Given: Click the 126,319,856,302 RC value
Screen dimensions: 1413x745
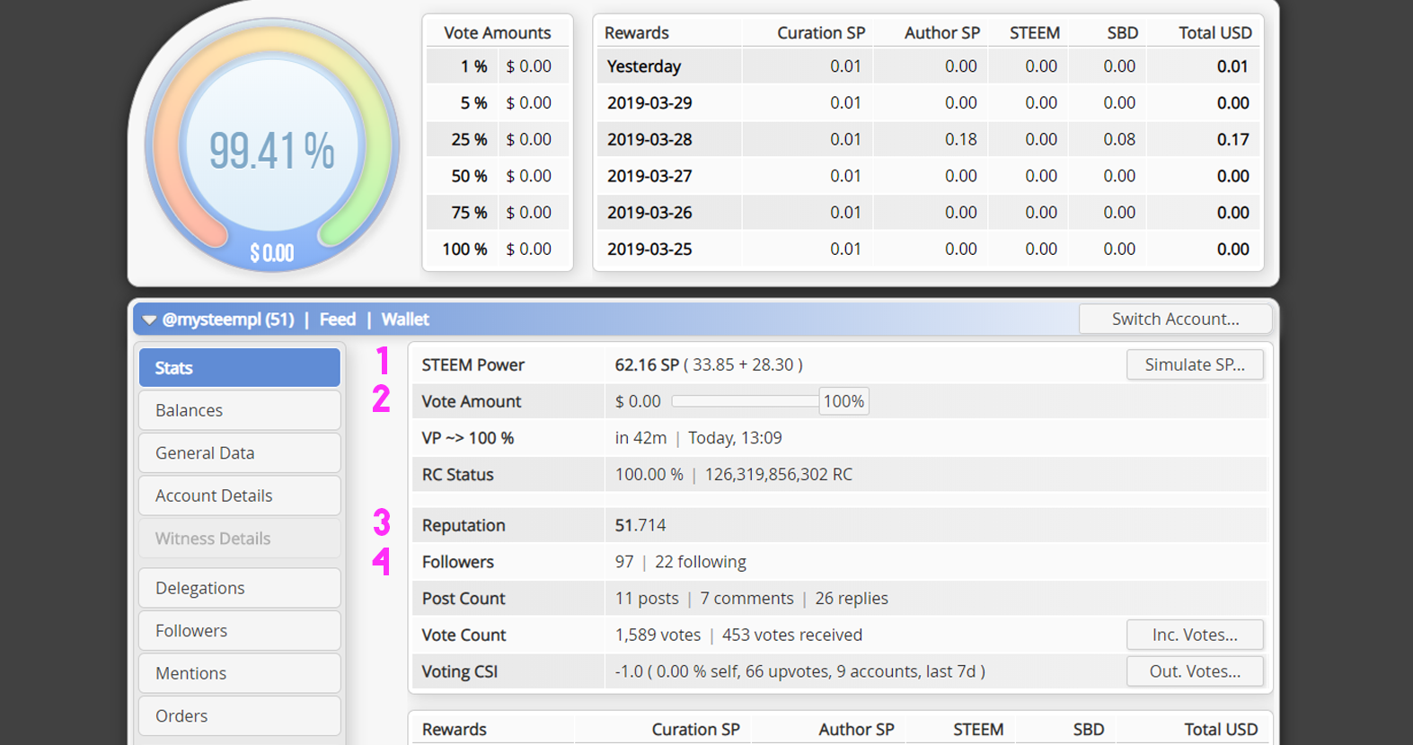Looking at the screenshot, I should tap(778, 475).
